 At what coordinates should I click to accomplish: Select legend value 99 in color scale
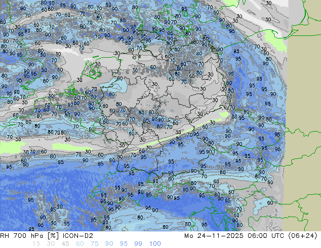(138, 244)
